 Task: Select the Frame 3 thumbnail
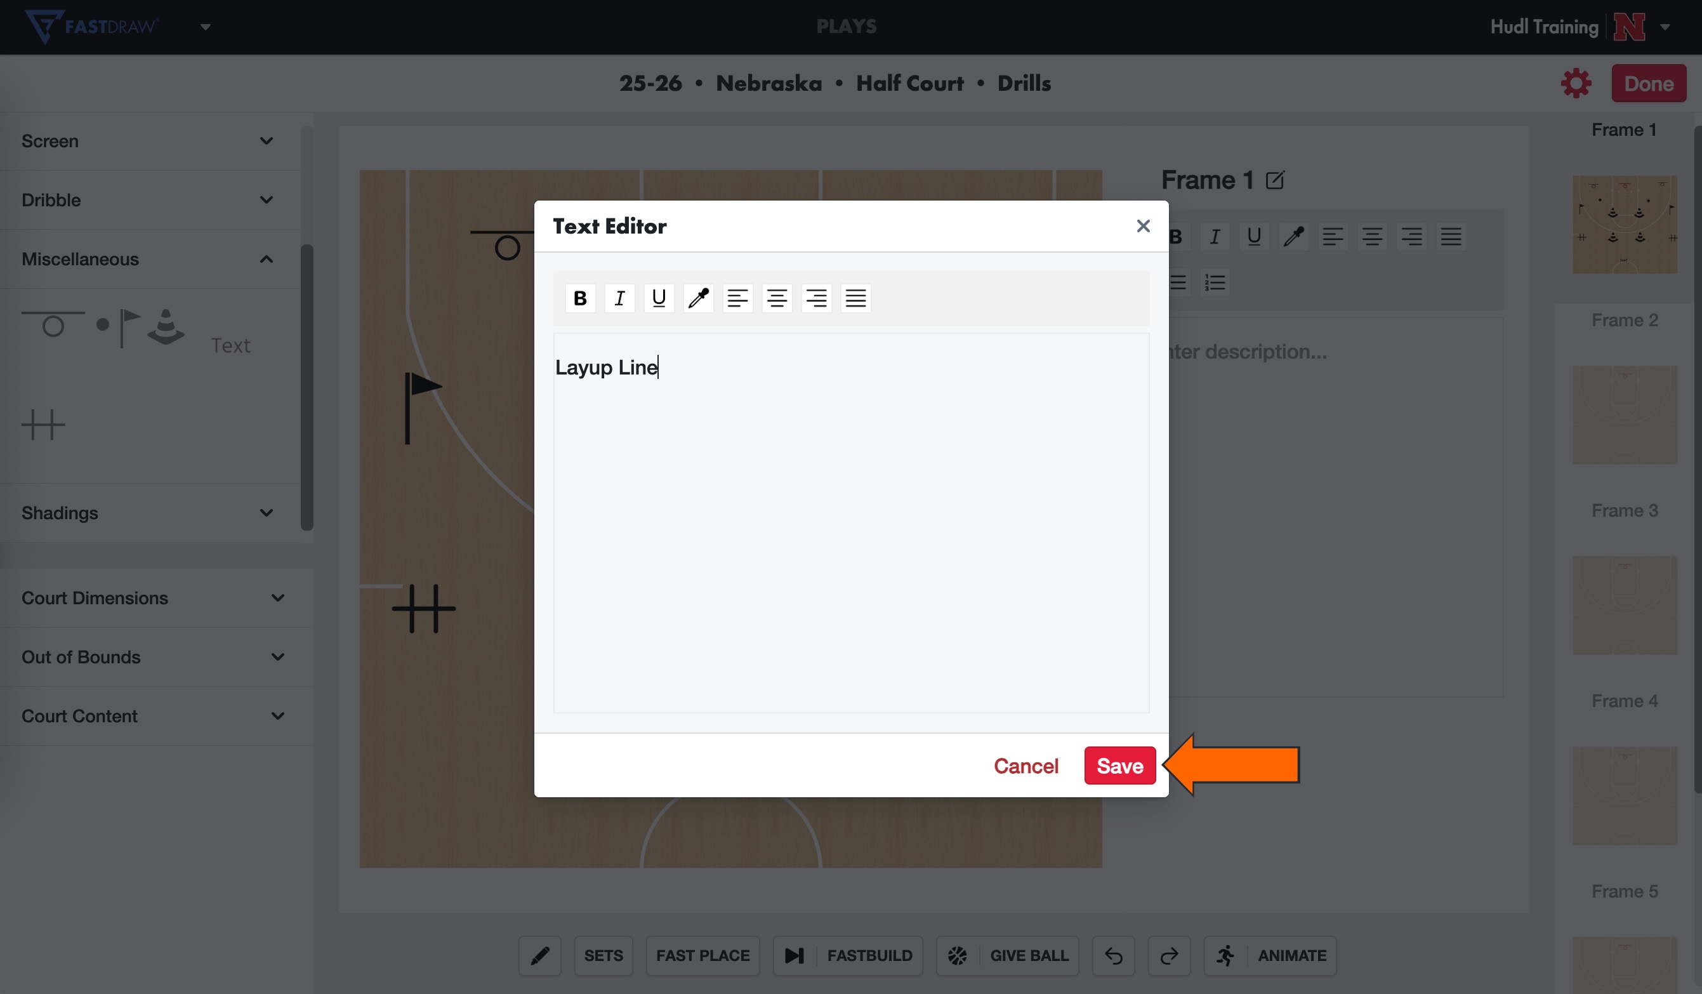tap(1625, 605)
